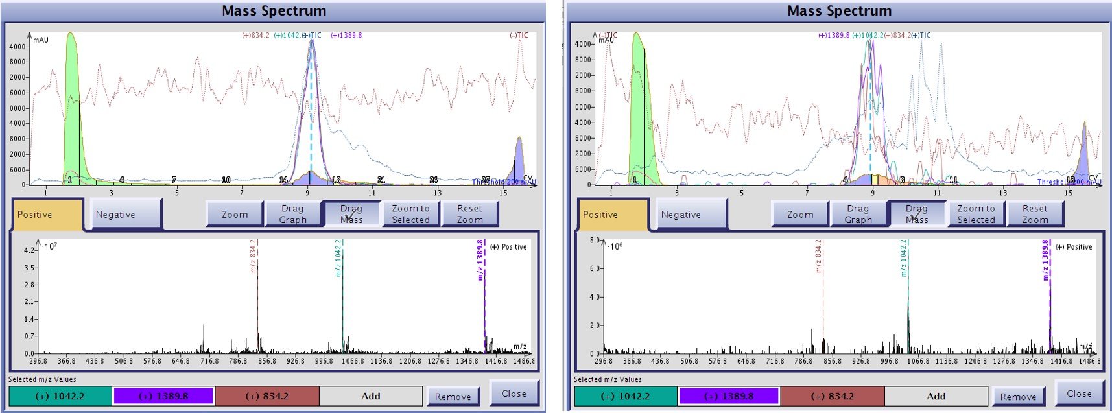Reset Zoom in left Mass Spectrum window
The height and width of the screenshot is (413, 1112).
469,215
